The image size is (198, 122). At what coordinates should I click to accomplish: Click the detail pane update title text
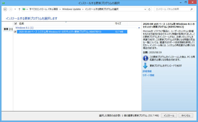click(x=169, y=25)
